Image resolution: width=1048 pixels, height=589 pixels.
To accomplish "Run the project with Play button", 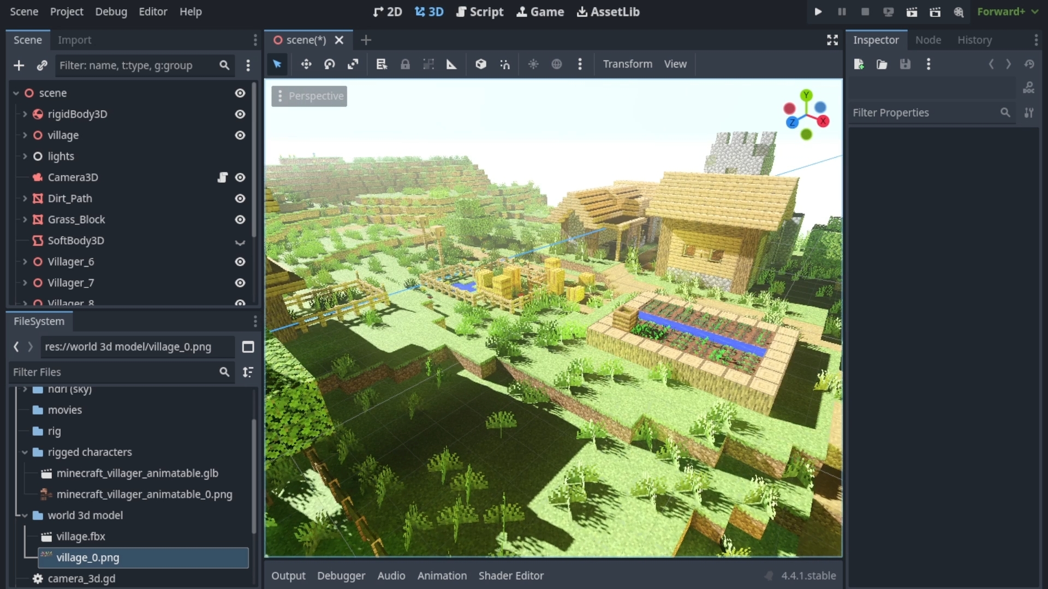I will pyautogui.click(x=818, y=11).
